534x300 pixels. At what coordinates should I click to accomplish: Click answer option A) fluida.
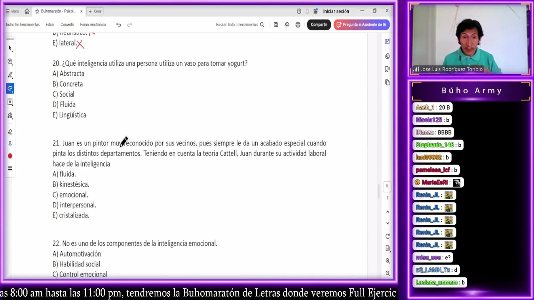point(64,174)
